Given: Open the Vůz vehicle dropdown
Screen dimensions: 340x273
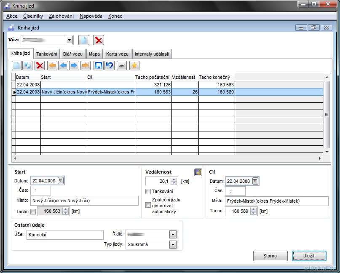Looking at the screenshot, I should 70,40.
